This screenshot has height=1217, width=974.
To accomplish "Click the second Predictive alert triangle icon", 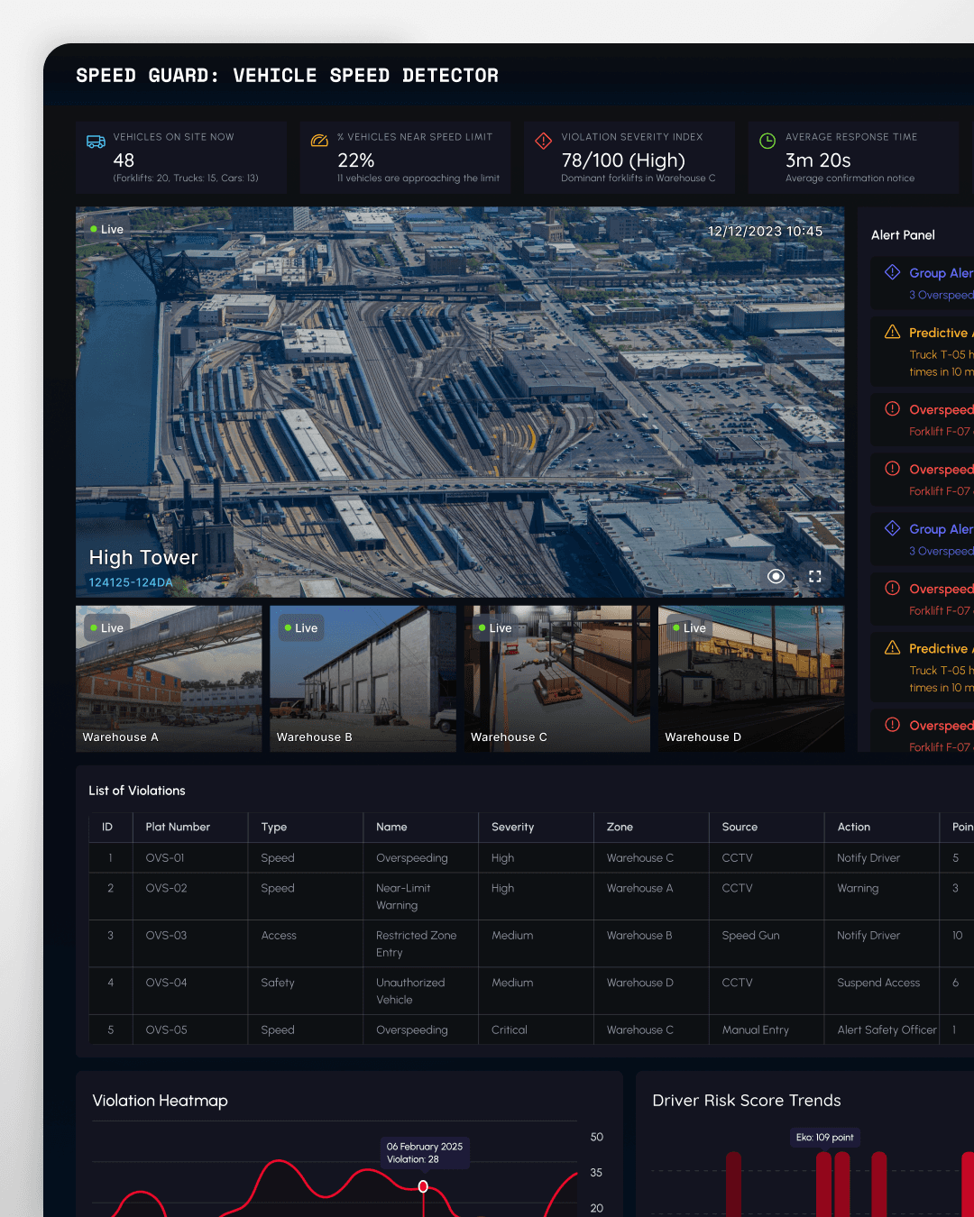I will [x=893, y=647].
